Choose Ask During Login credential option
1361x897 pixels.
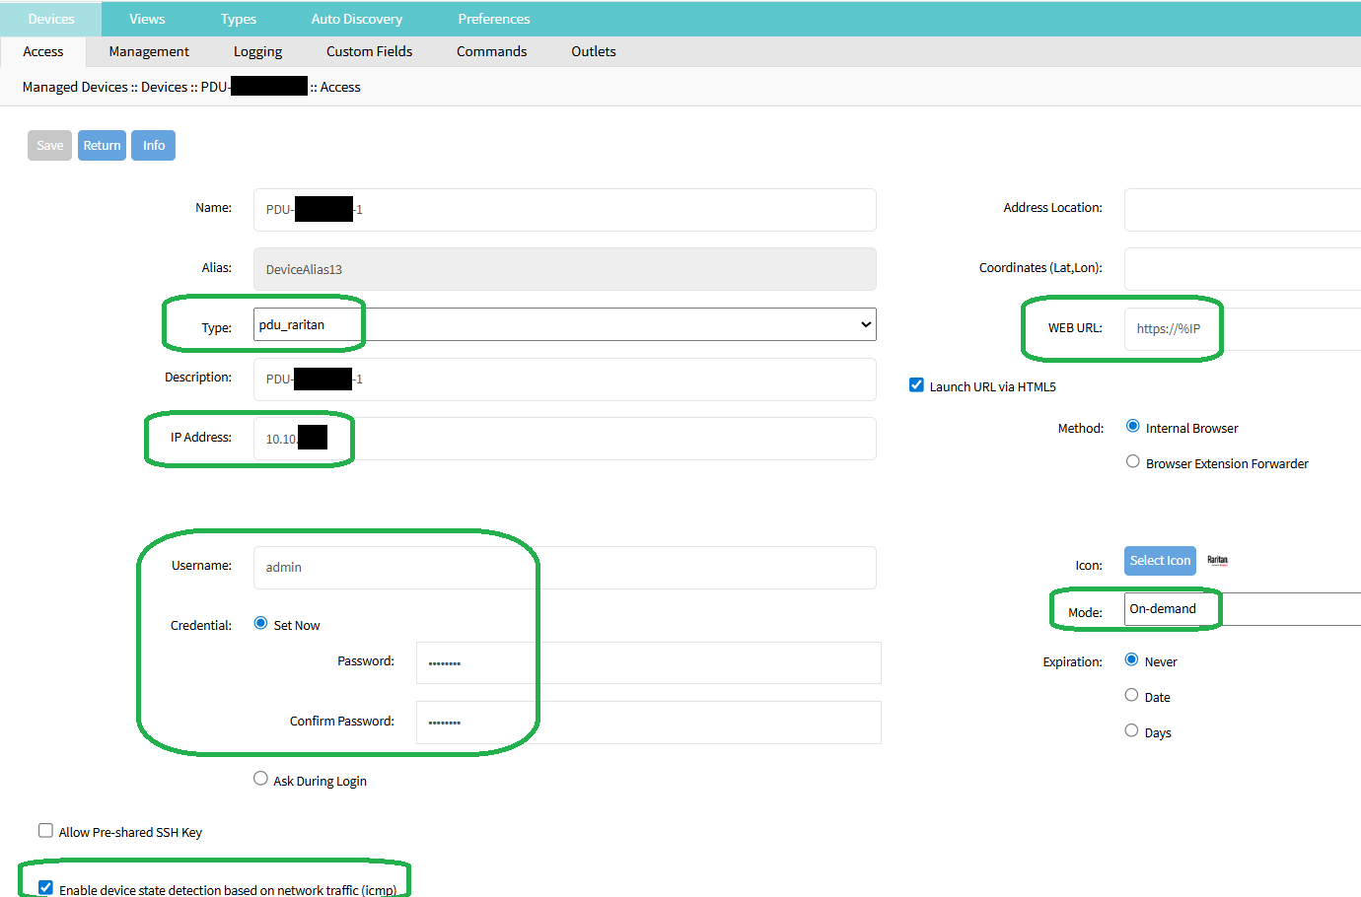click(260, 779)
